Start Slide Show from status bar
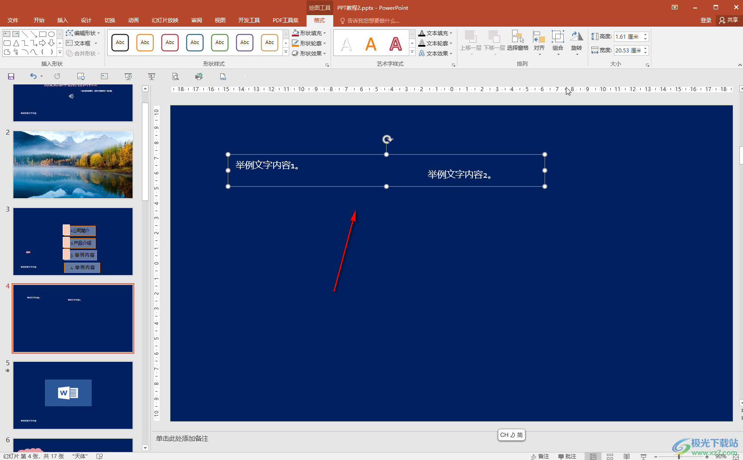This screenshot has width=743, height=460. point(643,456)
